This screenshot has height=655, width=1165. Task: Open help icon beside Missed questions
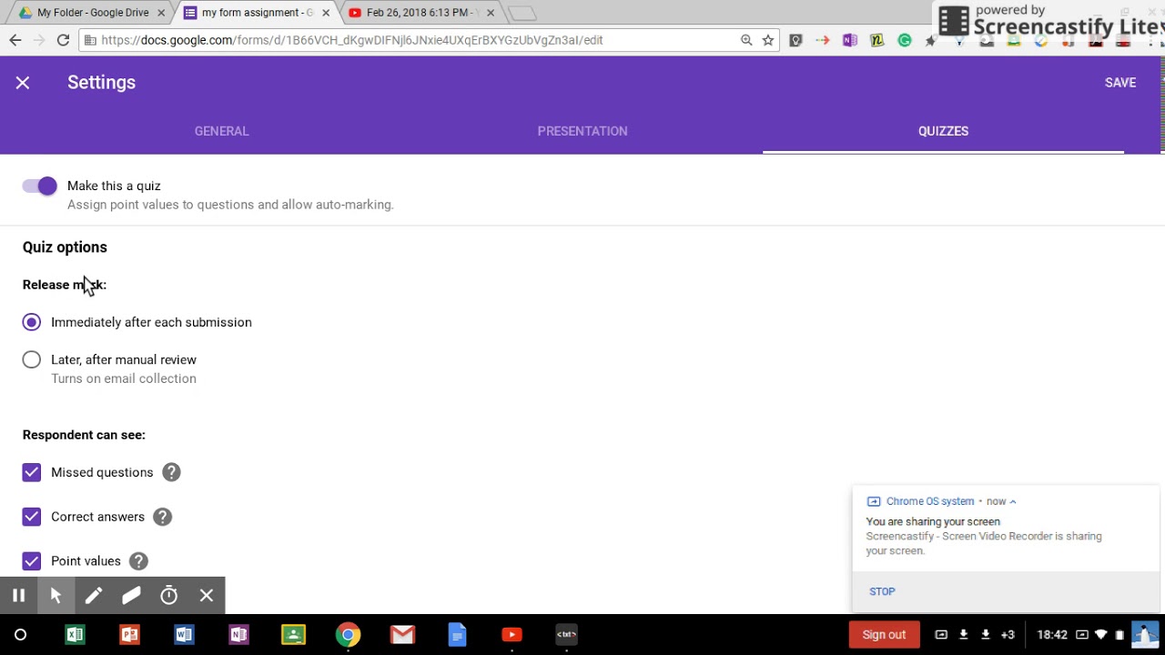(171, 472)
